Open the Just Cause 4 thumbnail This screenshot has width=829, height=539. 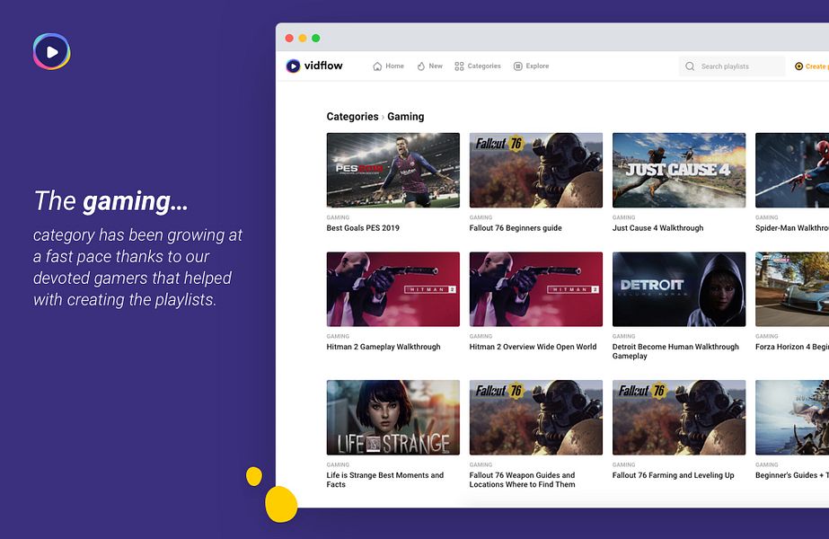[x=679, y=171]
